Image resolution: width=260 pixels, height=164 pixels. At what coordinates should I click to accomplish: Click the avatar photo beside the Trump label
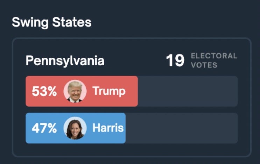pos(75,91)
